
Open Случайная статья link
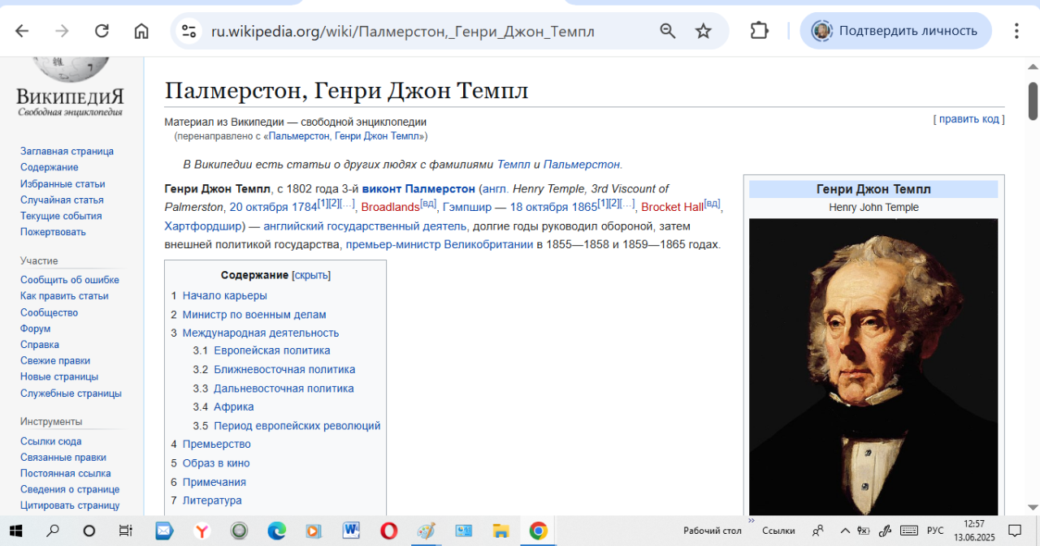tap(62, 200)
